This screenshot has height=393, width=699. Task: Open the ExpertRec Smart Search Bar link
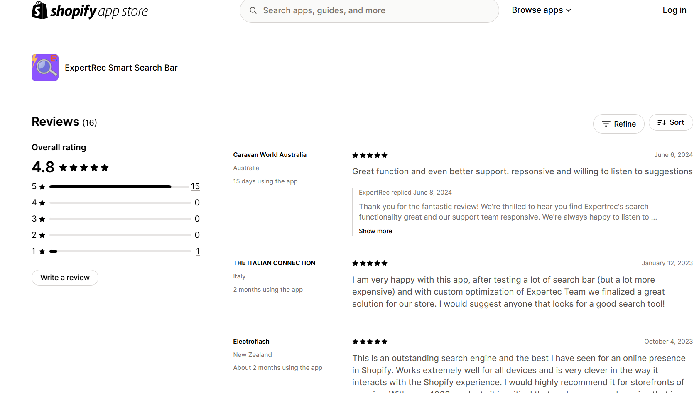pos(121,68)
